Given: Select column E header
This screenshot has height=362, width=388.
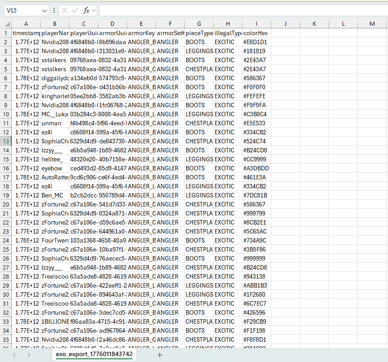Looking at the screenshot, I should click(x=142, y=24).
